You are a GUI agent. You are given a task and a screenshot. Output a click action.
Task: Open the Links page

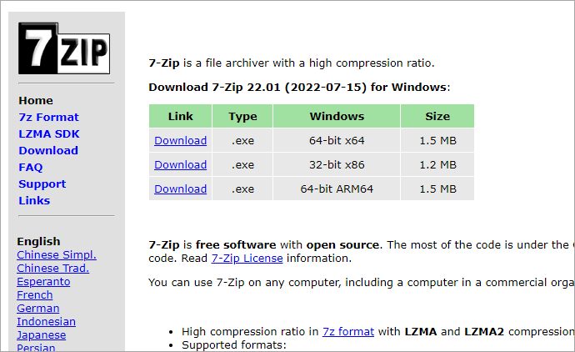tap(34, 200)
